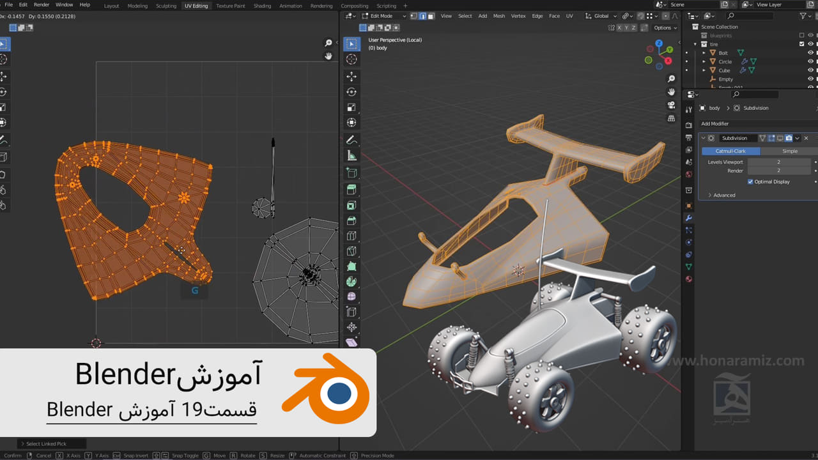Select the Inset Faces tool

pyautogui.click(x=351, y=205)
